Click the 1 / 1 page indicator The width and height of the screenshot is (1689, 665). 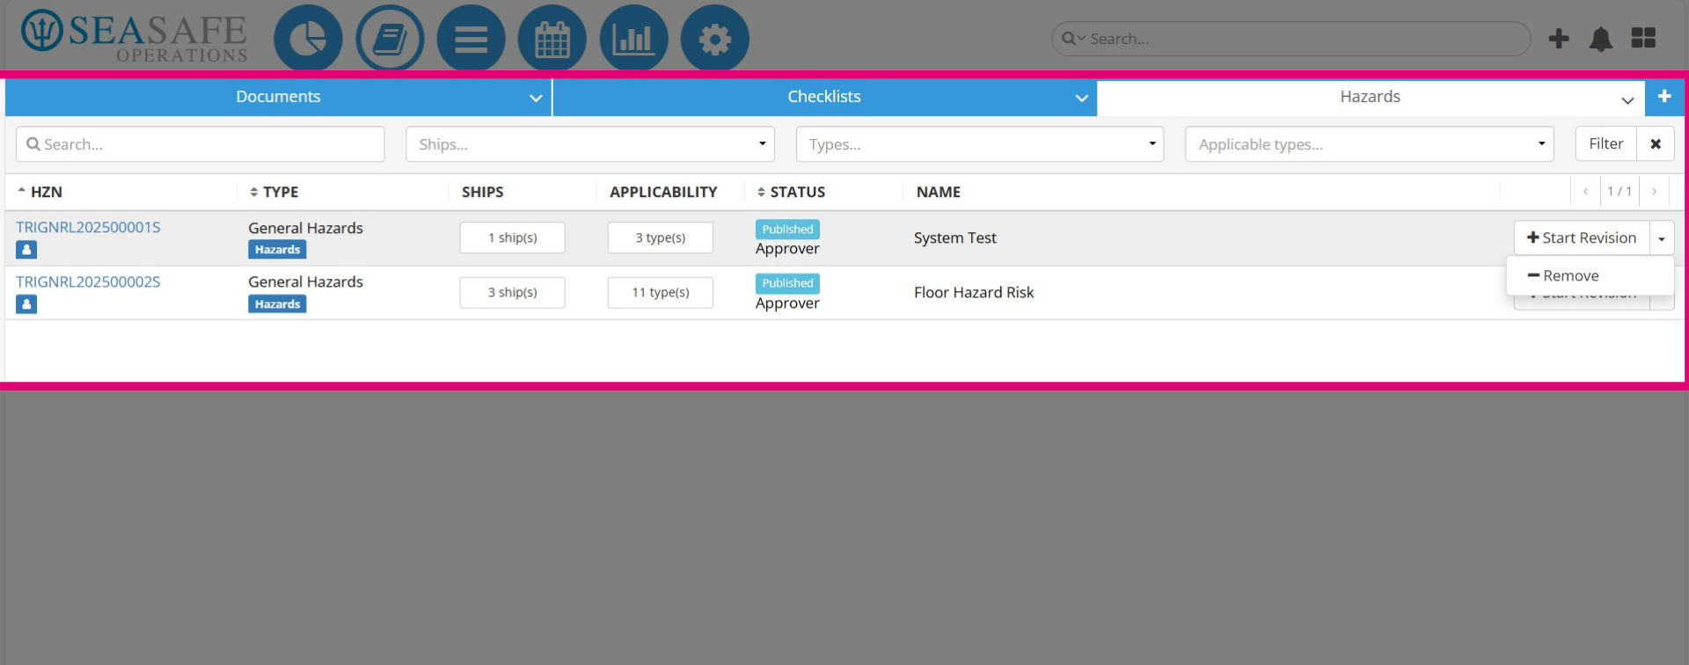coord(1620,192)
